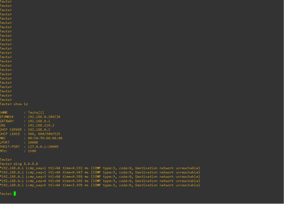Image resolution: width=284 pixels, height=204 pixels.
Task: Click the icmp_seq=1 text in ping output
Action: click(x=36, y=168)
